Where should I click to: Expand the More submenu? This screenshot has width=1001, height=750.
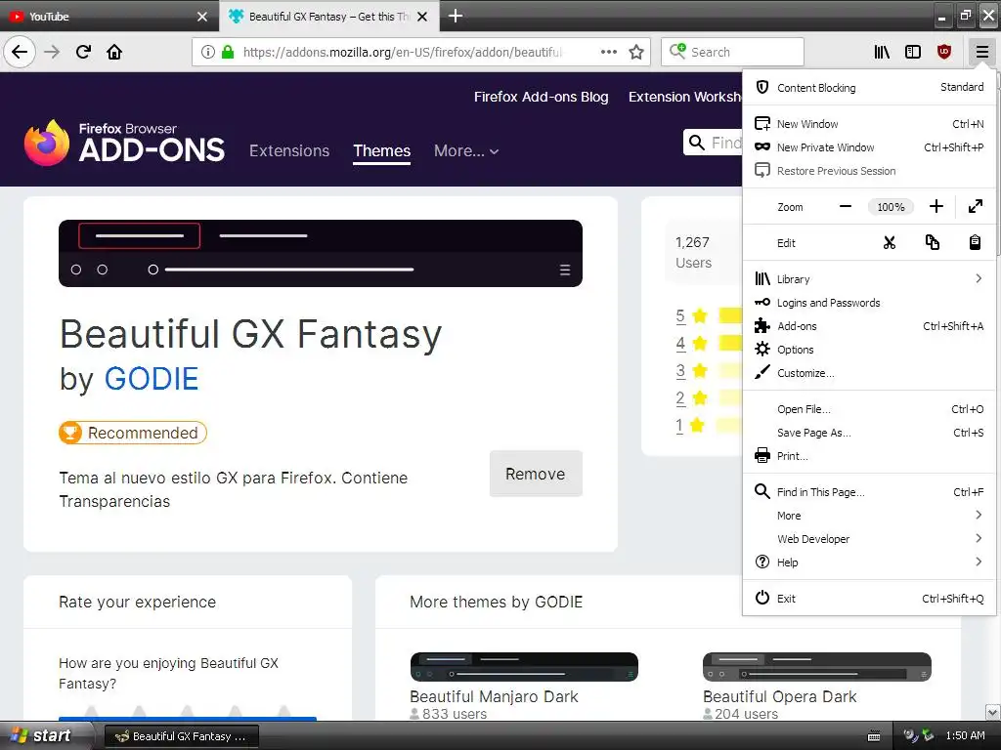[x=869, y=516]
